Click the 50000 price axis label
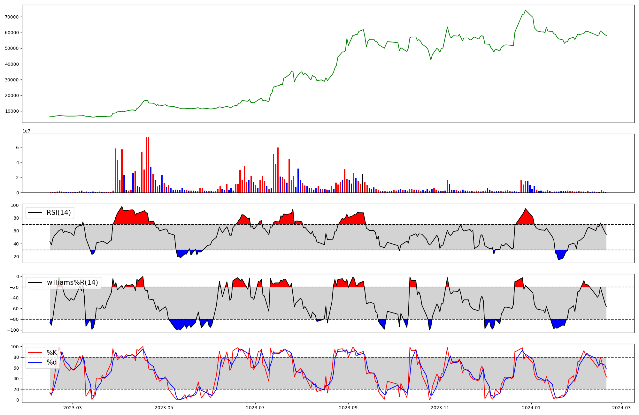639x415 pixels. click(12, 48)
